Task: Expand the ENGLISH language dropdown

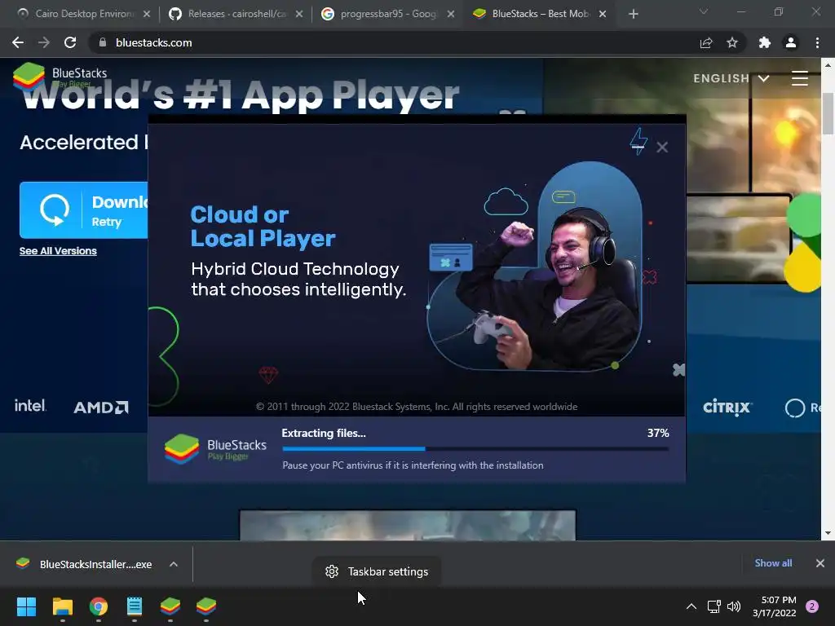Action: (x=731, y=78)
